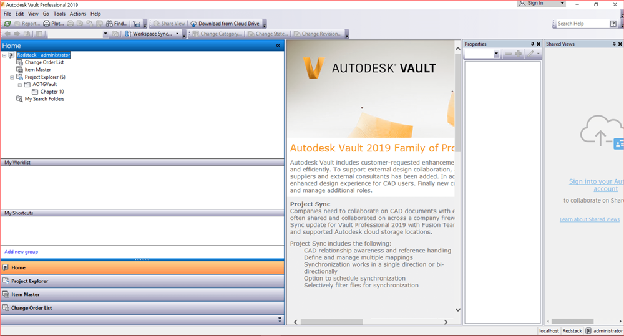Click the welcome page horizontal scrollbar right arrow
Viewport: 624px width, 336px height.
tap(446, 322)
